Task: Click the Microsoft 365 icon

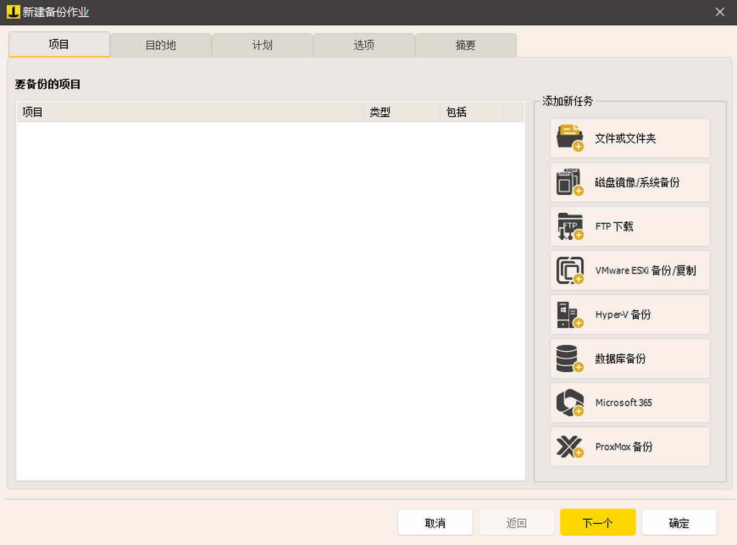Action: 569,403
